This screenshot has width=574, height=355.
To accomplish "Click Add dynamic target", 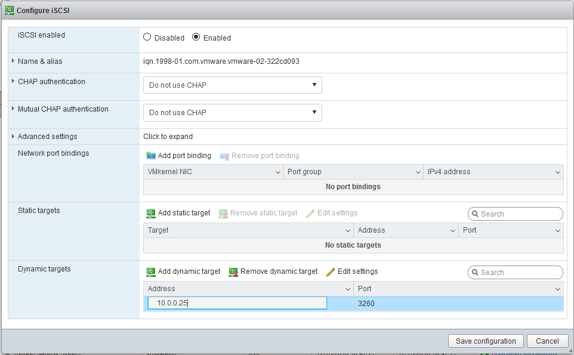I will [x=189, y=271].
